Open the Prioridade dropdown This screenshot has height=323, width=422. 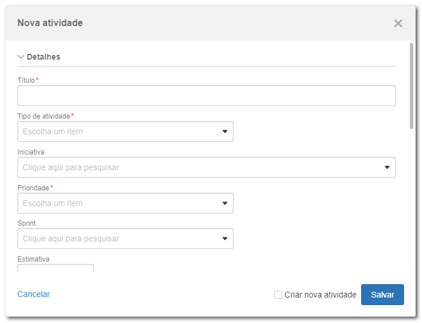click(x=125, y=203)
